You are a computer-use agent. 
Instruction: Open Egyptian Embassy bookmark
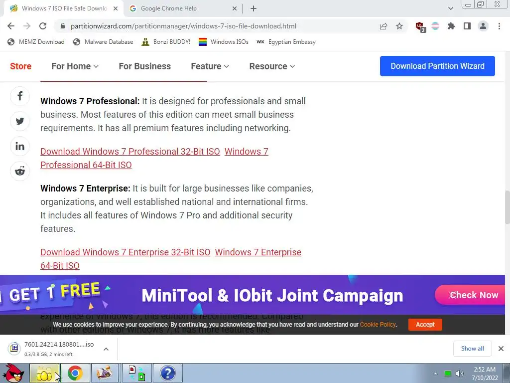coord(286,42)
